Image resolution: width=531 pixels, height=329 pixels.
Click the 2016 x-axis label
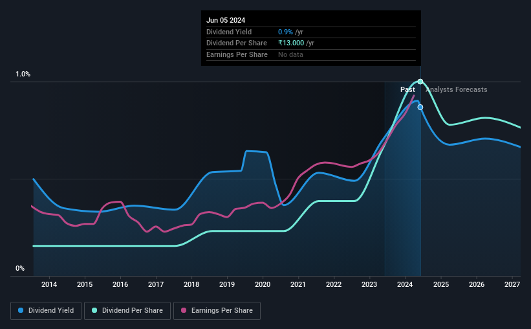[x=120, y=284]
